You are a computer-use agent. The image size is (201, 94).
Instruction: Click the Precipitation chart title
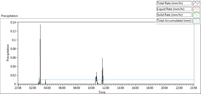tap(9, 16)
